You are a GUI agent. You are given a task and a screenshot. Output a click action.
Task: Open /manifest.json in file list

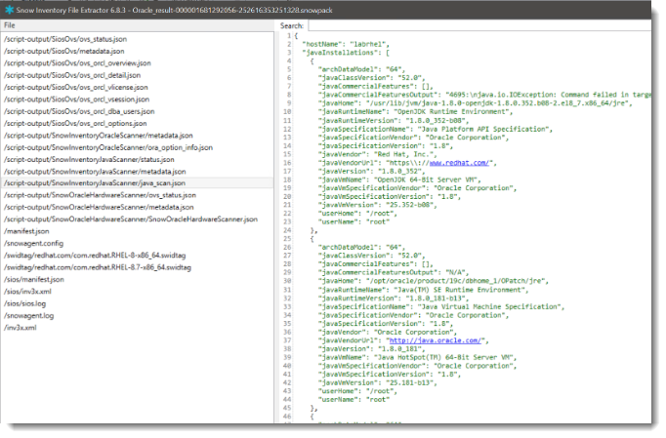[x=26, y=231]
